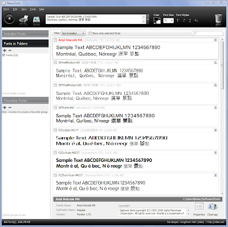228x227 pixels.
Task: Check the FZCuQian-M17T font checkbox
Action: point(55,130)
